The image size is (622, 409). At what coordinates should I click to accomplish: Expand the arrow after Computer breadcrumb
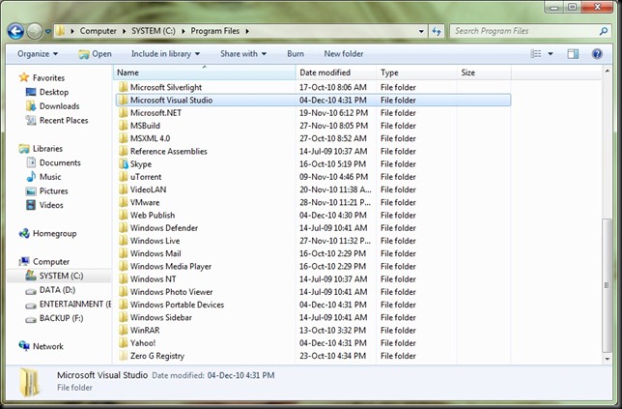coord(125,31)
